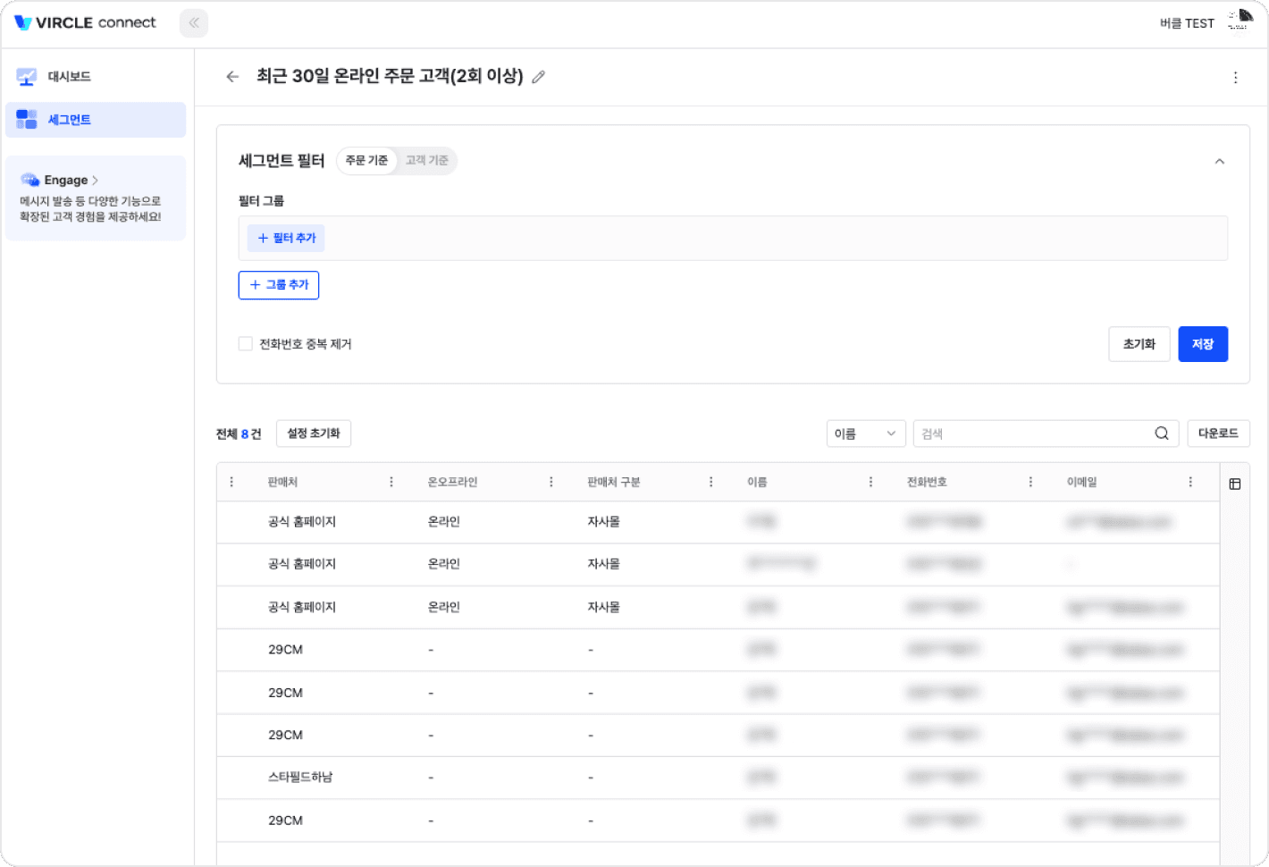This screenshot has width=1269, height=867.
Task: Switch to the 고객 기준 tab
Action: tap(427, 160)
